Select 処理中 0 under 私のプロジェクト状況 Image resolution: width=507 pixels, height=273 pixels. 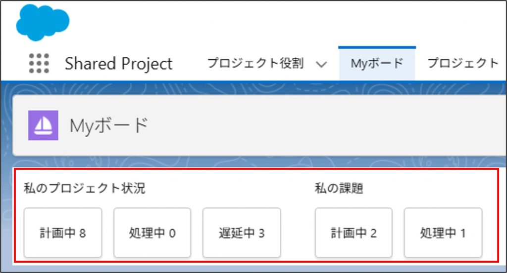152,233
